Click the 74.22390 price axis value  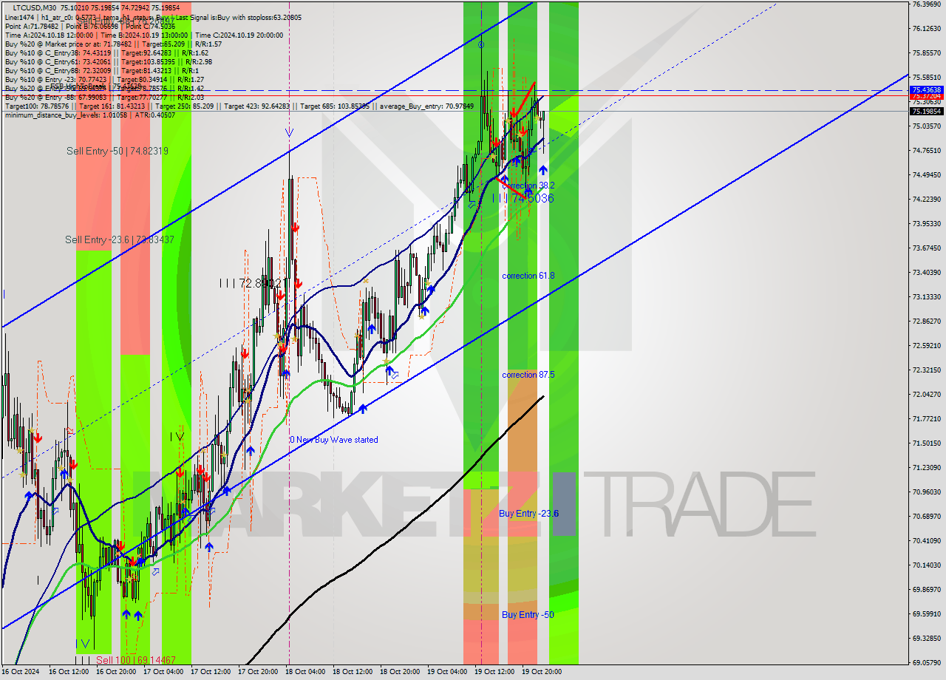pyautogui.click(x=926, y=200)
